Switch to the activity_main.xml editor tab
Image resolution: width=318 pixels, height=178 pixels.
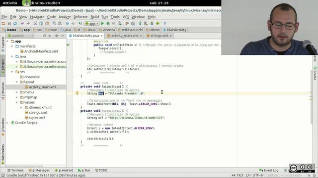125,36
